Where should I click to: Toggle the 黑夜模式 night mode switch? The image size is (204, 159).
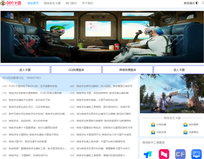click(191, 3)
